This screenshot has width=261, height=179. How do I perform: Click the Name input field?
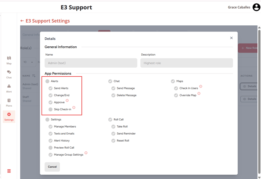[x=91, y=63]
